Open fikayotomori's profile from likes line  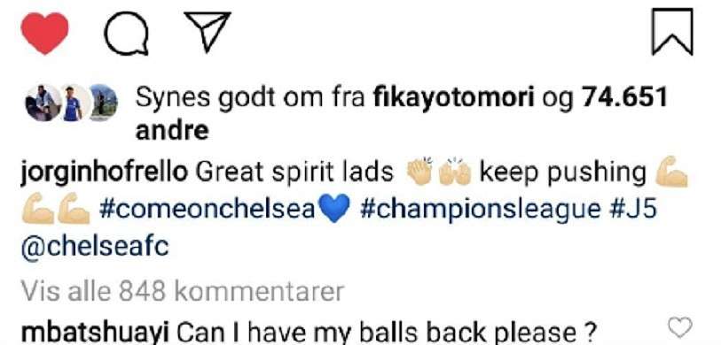(454, 98)
